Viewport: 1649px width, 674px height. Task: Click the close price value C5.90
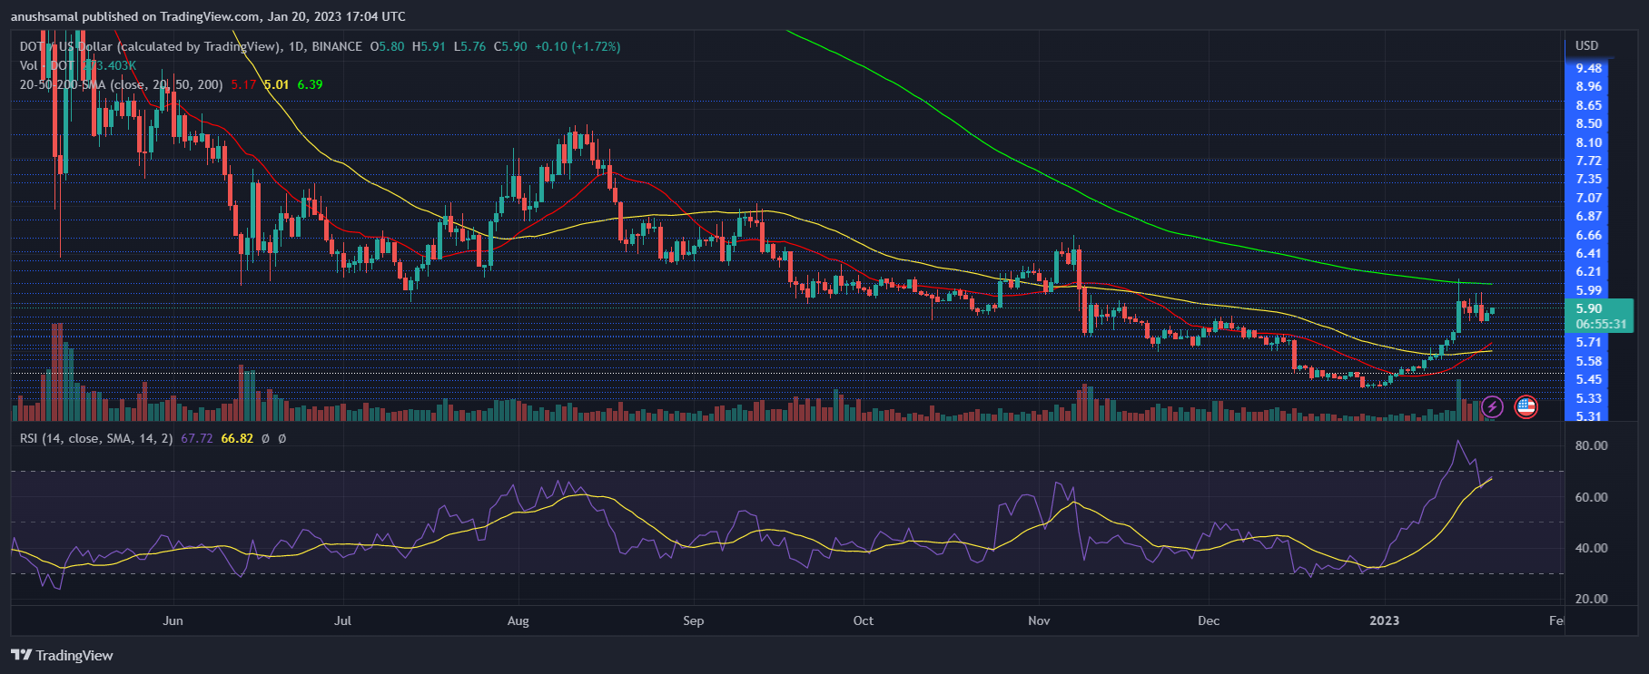pos(510,46)
